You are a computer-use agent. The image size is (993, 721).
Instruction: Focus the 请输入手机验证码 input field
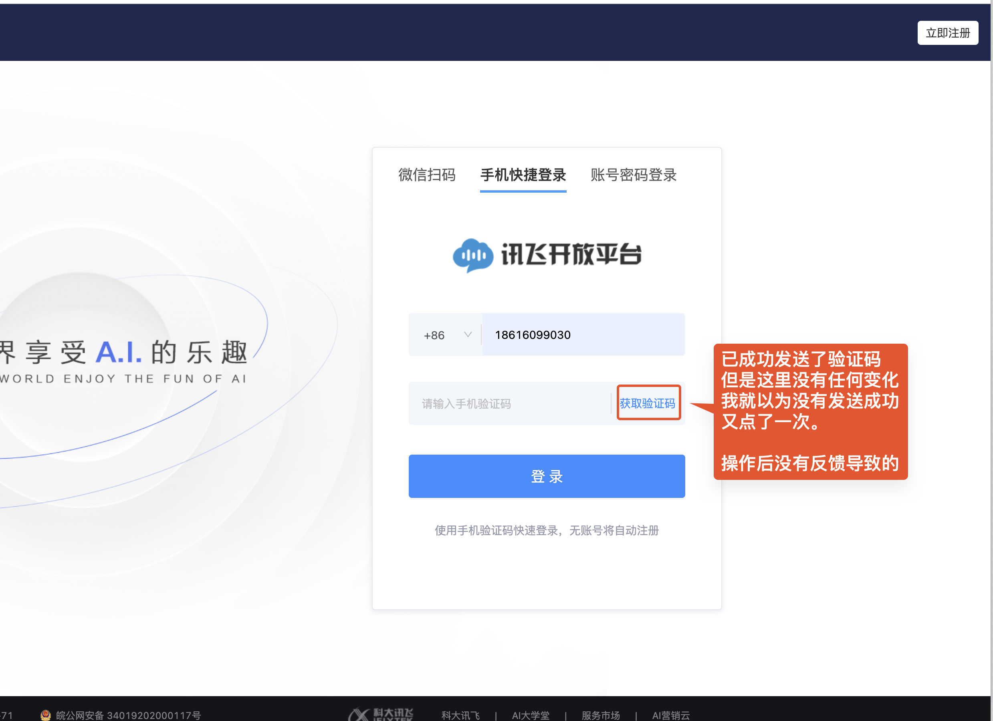pyautogui.click(x=510, y=404)
